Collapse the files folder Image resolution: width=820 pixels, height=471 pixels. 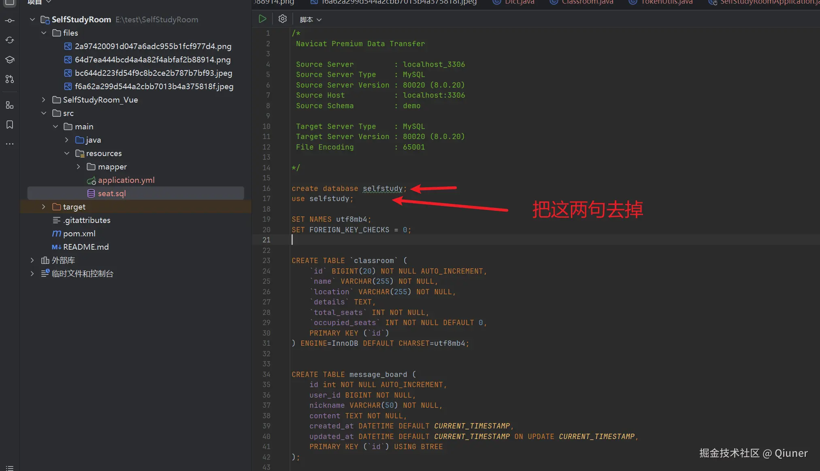(44, 33)
